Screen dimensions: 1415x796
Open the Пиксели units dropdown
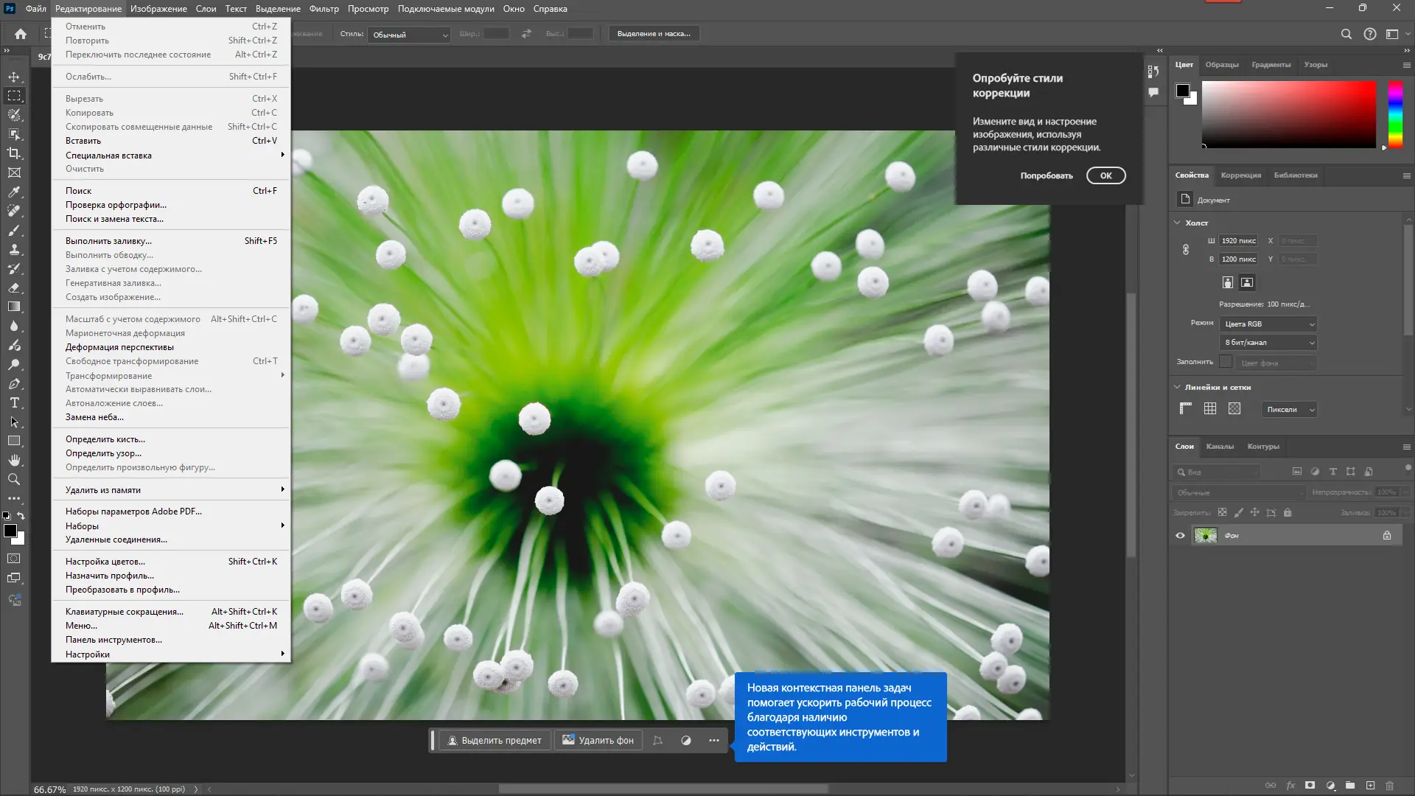tap(1290, 410)
